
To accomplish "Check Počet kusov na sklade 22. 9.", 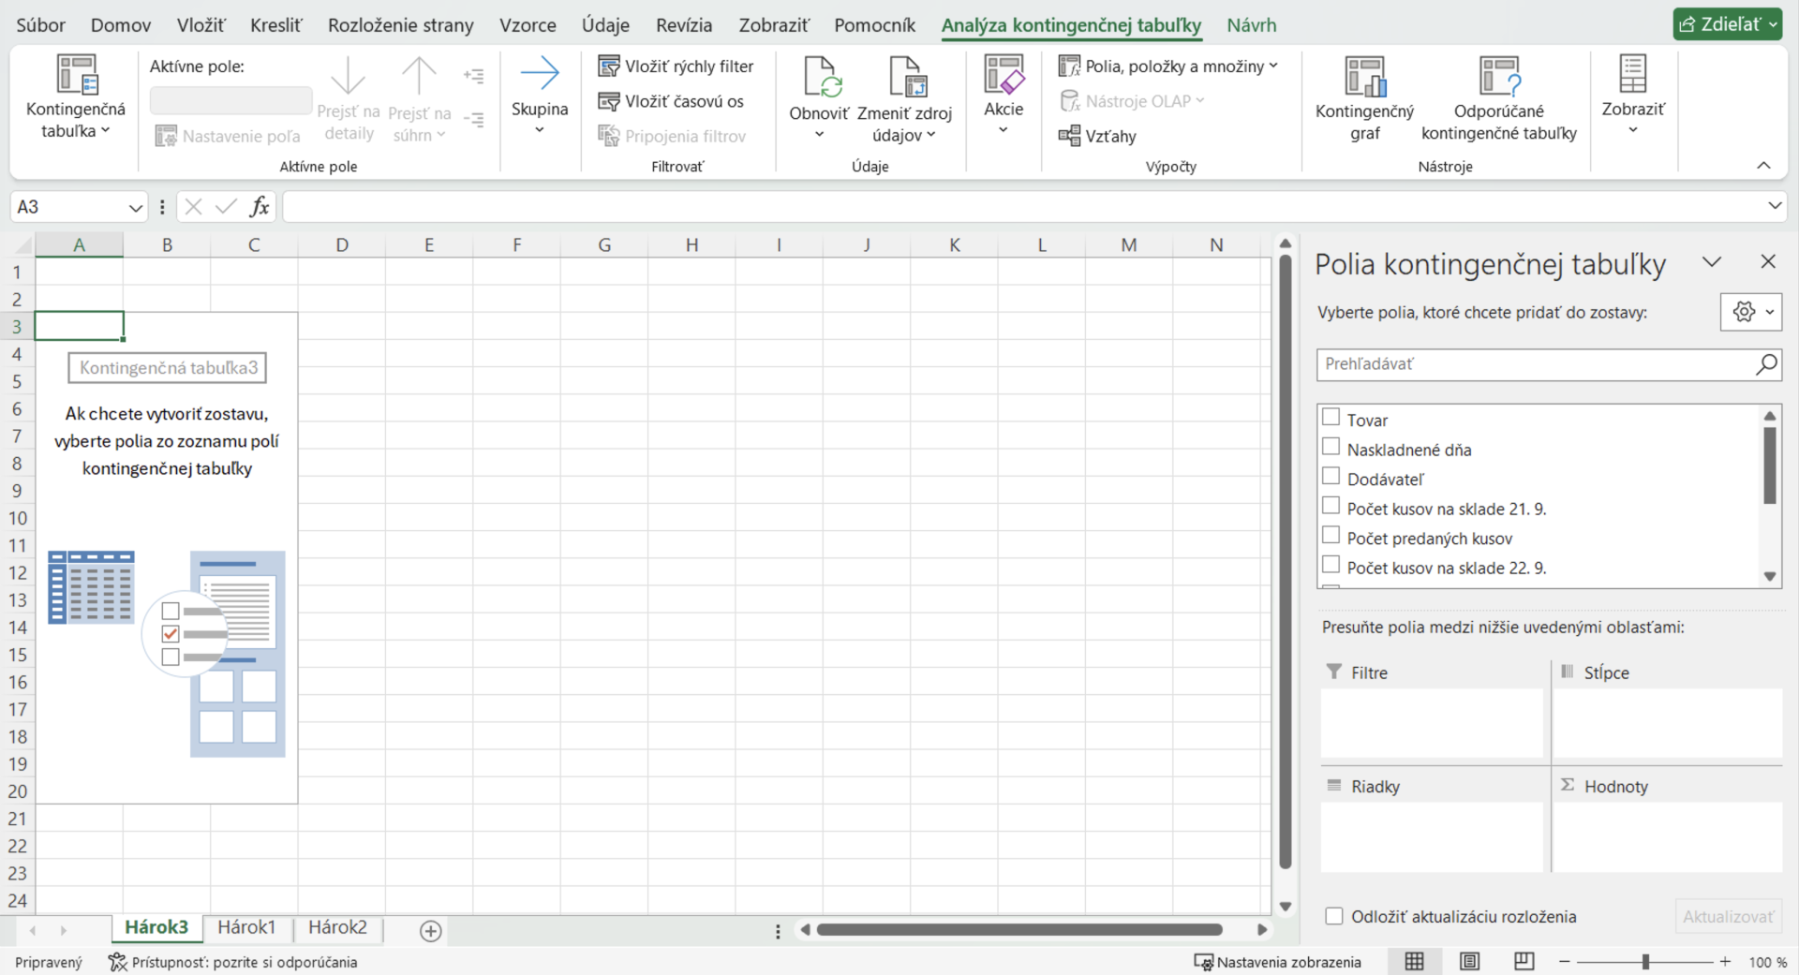I will coord(1331,565).
